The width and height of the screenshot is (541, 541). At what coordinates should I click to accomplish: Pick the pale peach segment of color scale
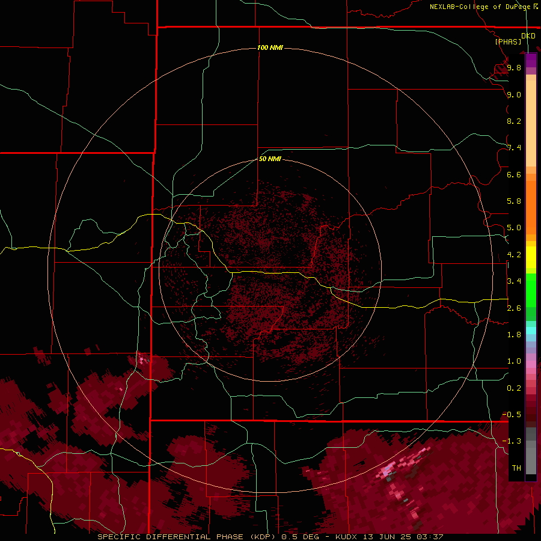click(x=531, y=123)
